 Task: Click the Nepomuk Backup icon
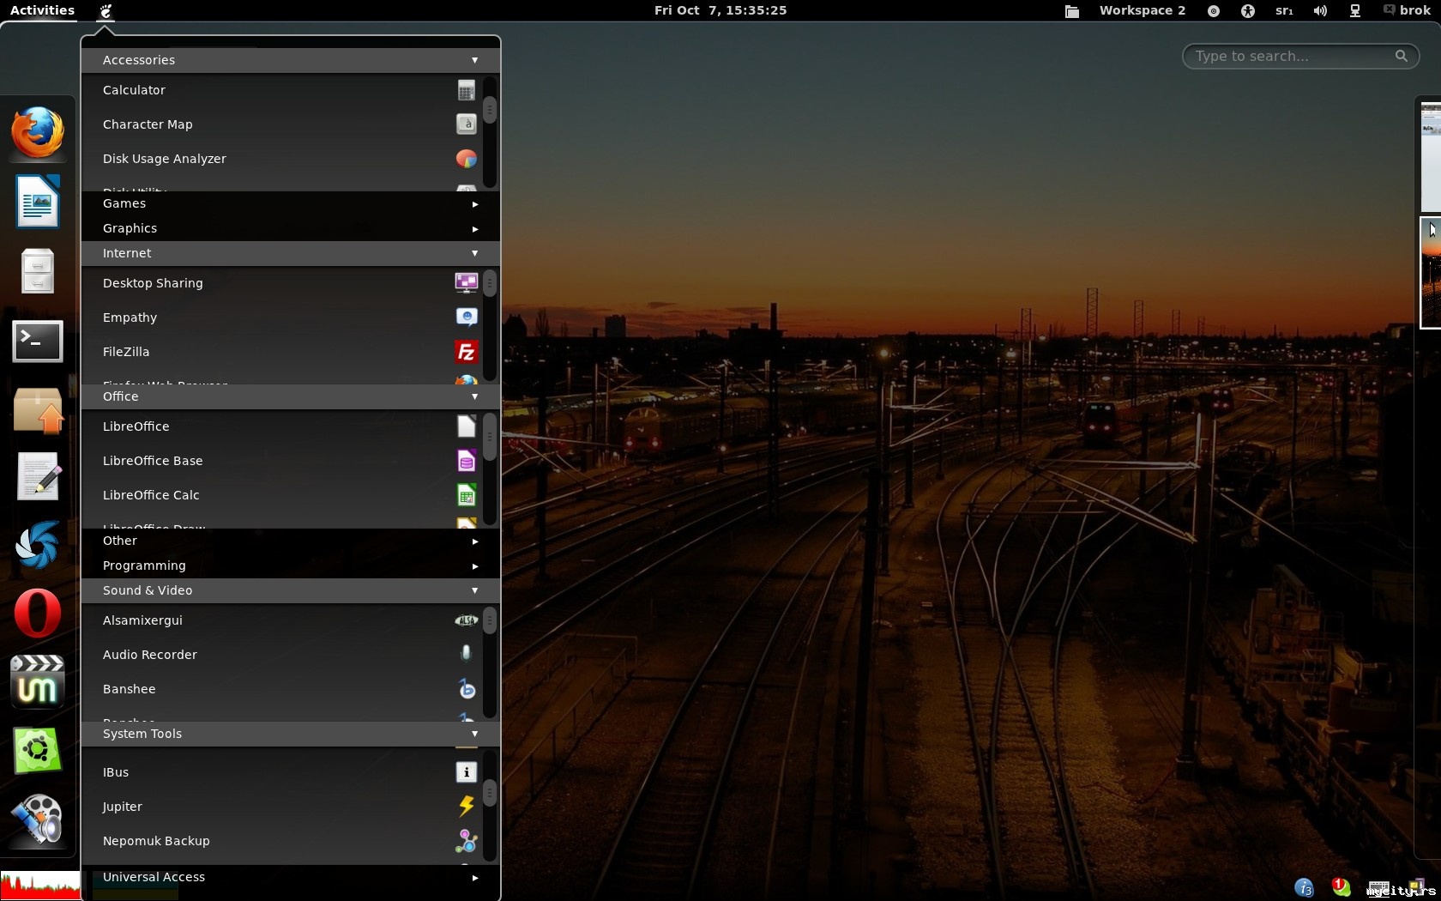coord(467,841)
